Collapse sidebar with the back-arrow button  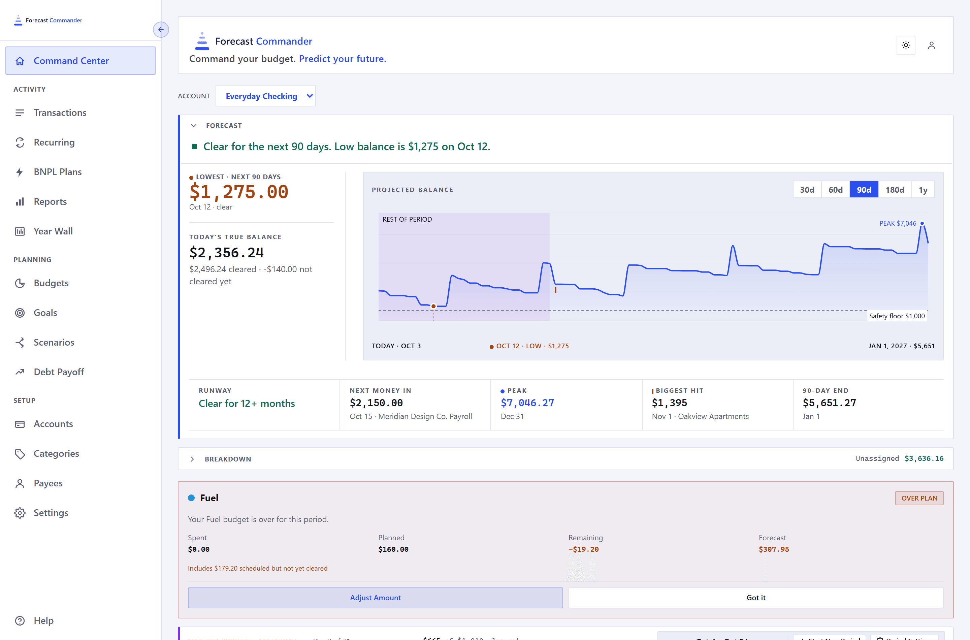(x=161, y=29)
